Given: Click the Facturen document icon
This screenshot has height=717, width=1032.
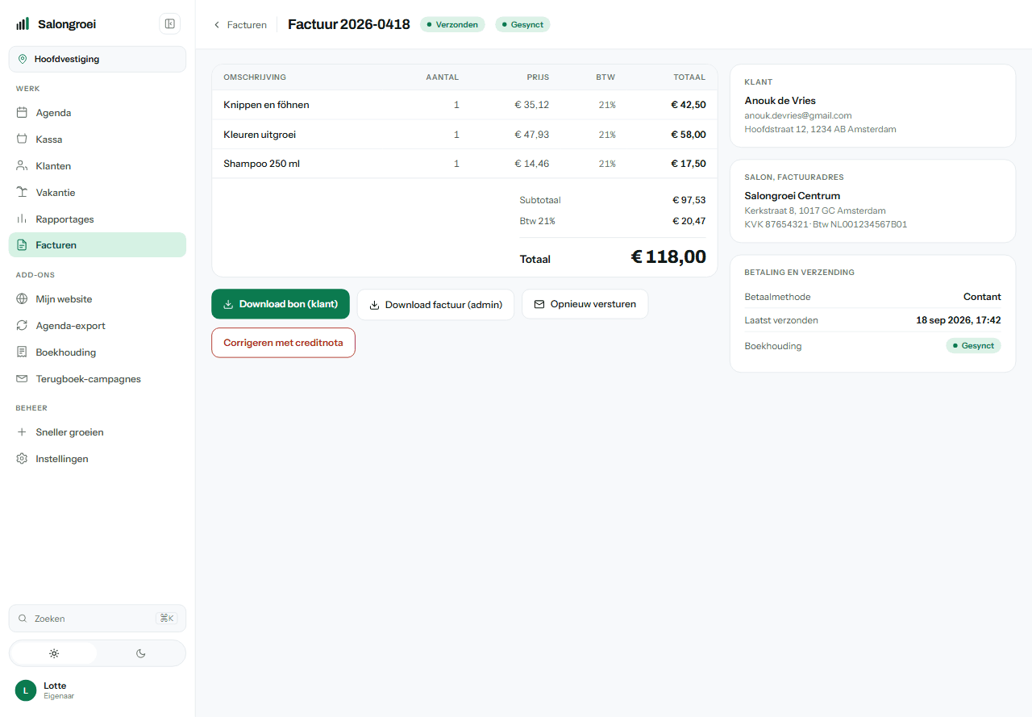Looking at the screenshot, I should pos(23,245).
